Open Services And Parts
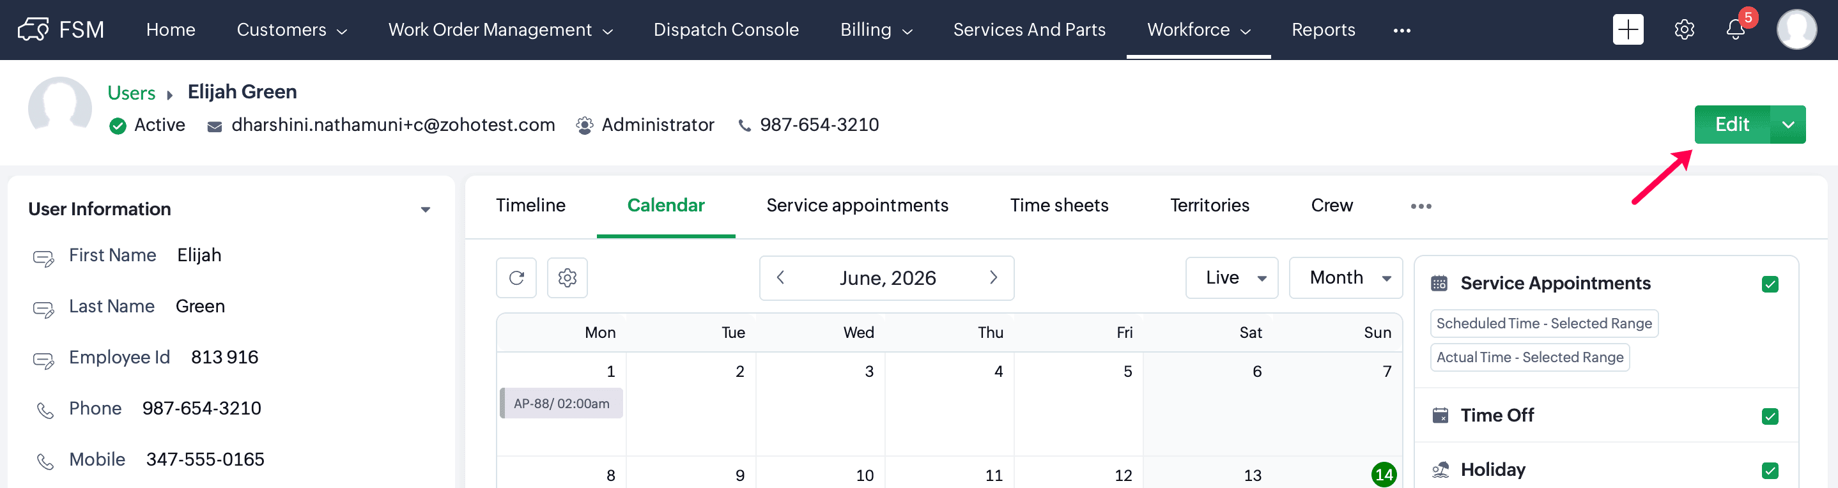Viewport: 1838px width, 488px height. pos(1029,29)
